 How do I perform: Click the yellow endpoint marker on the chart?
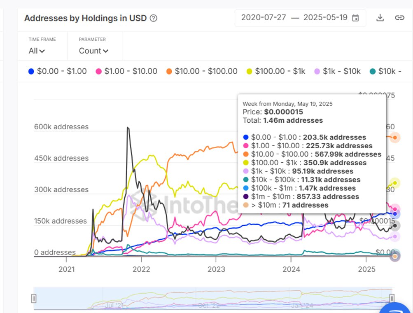click(x=395, y=183)
